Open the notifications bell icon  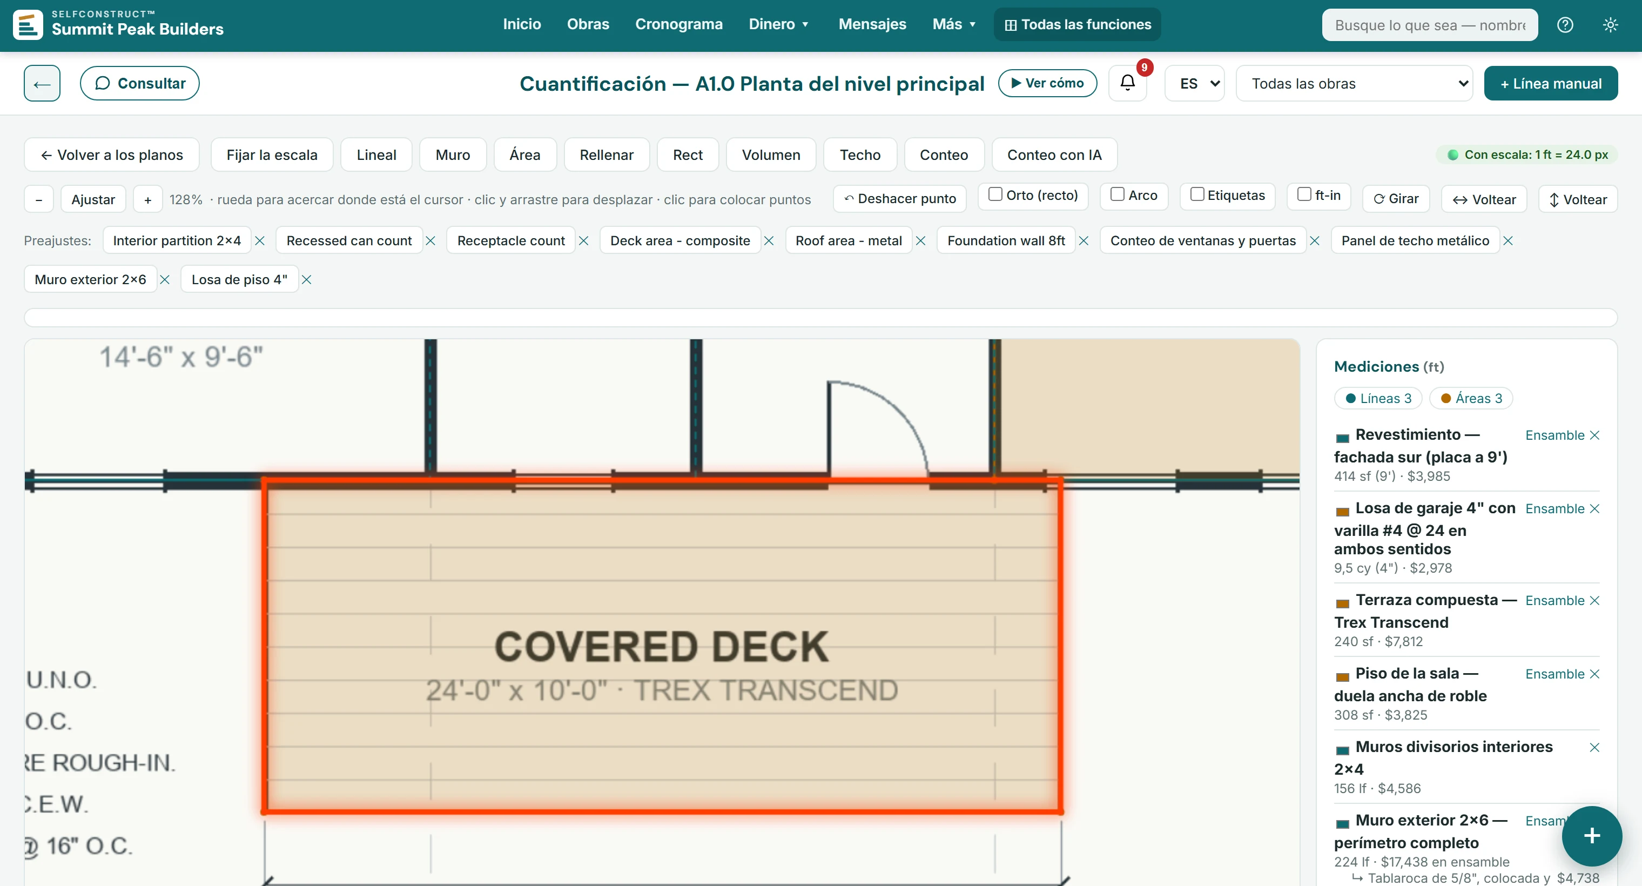click(x=1128, y=83)
